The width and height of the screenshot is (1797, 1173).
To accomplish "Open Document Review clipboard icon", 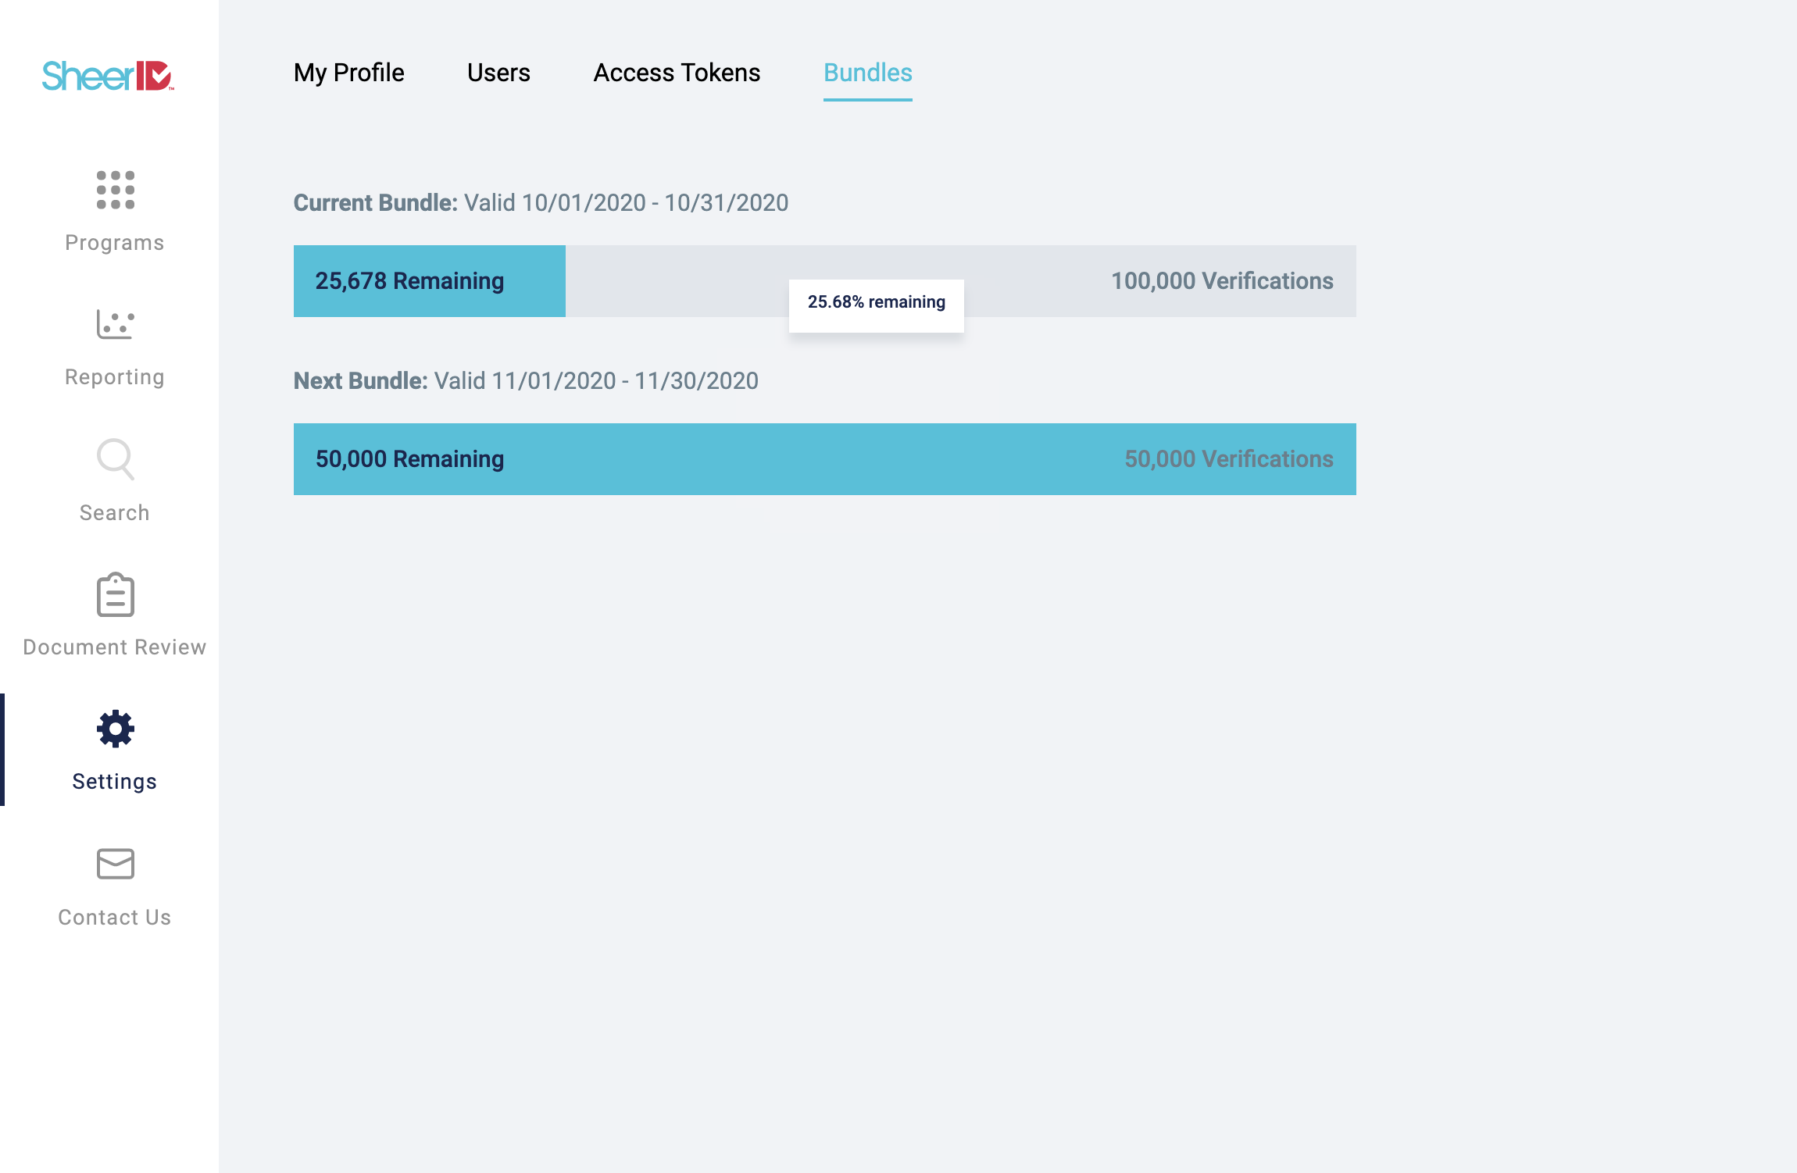I will [x=116, y=594].
